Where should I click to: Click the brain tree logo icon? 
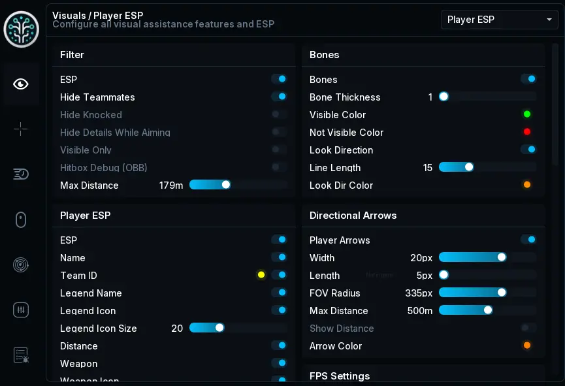[22, 29]
